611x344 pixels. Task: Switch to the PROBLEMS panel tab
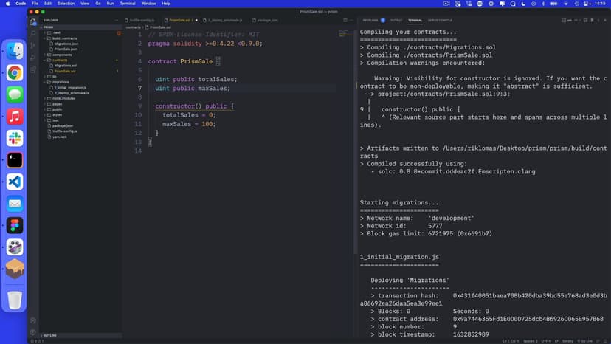coord(370,21)
